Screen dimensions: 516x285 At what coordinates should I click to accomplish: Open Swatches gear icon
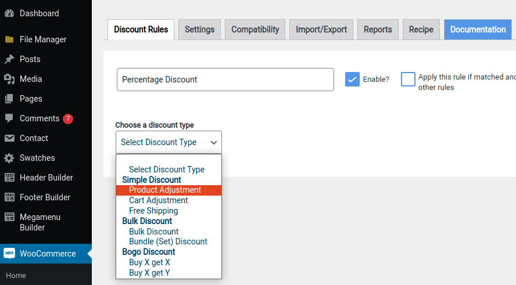9,158
